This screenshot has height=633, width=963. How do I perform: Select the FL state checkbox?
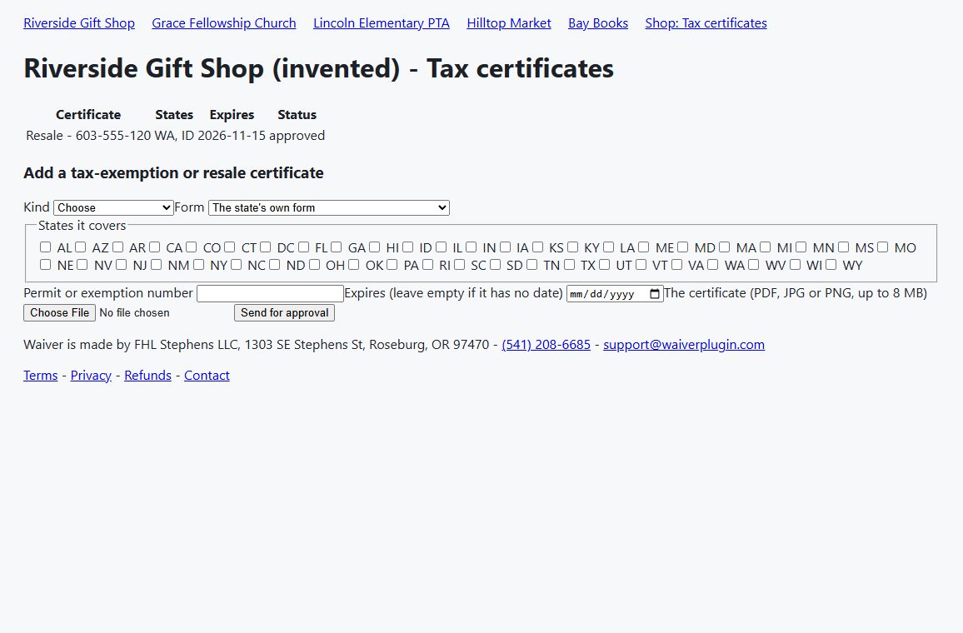(x=303, y=247)
